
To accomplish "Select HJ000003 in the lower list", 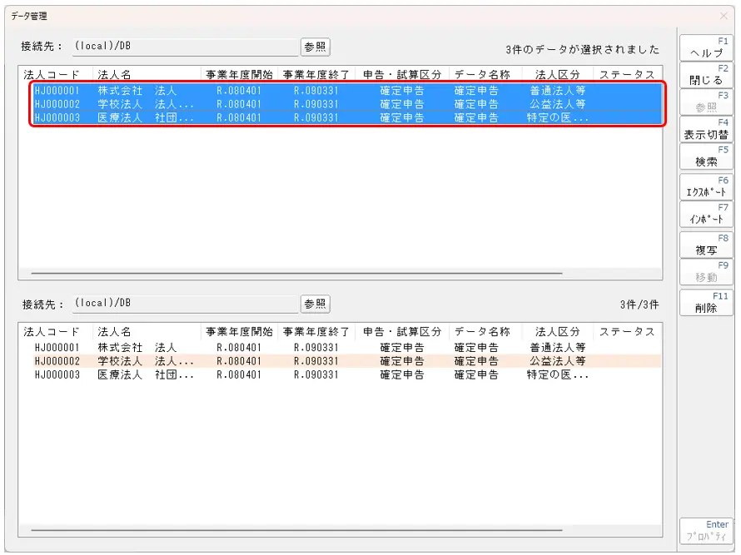I will click(x=57, y=375).
